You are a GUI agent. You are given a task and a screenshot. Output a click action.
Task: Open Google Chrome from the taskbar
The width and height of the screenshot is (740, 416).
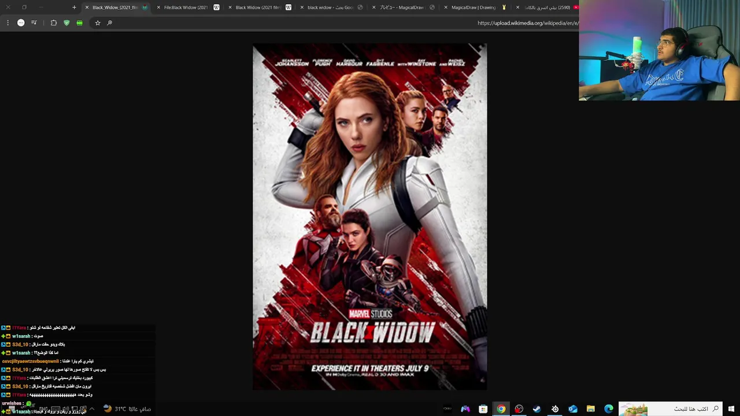[501, 409]
